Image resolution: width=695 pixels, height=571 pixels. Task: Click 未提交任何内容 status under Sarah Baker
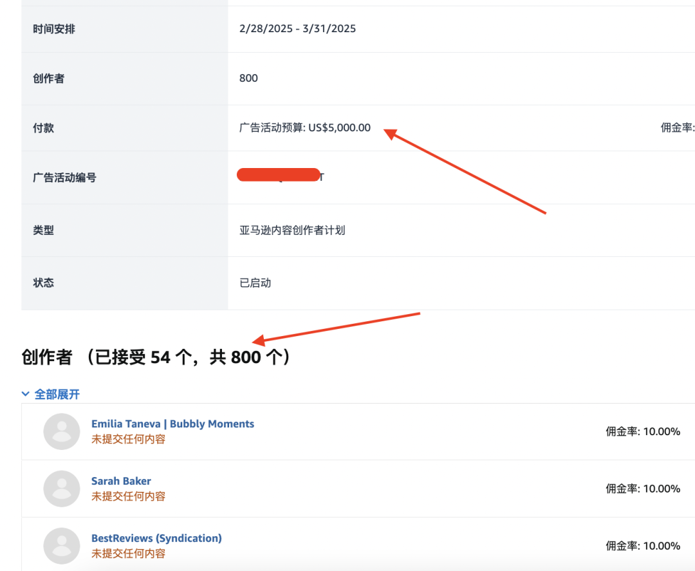[128, 496]
